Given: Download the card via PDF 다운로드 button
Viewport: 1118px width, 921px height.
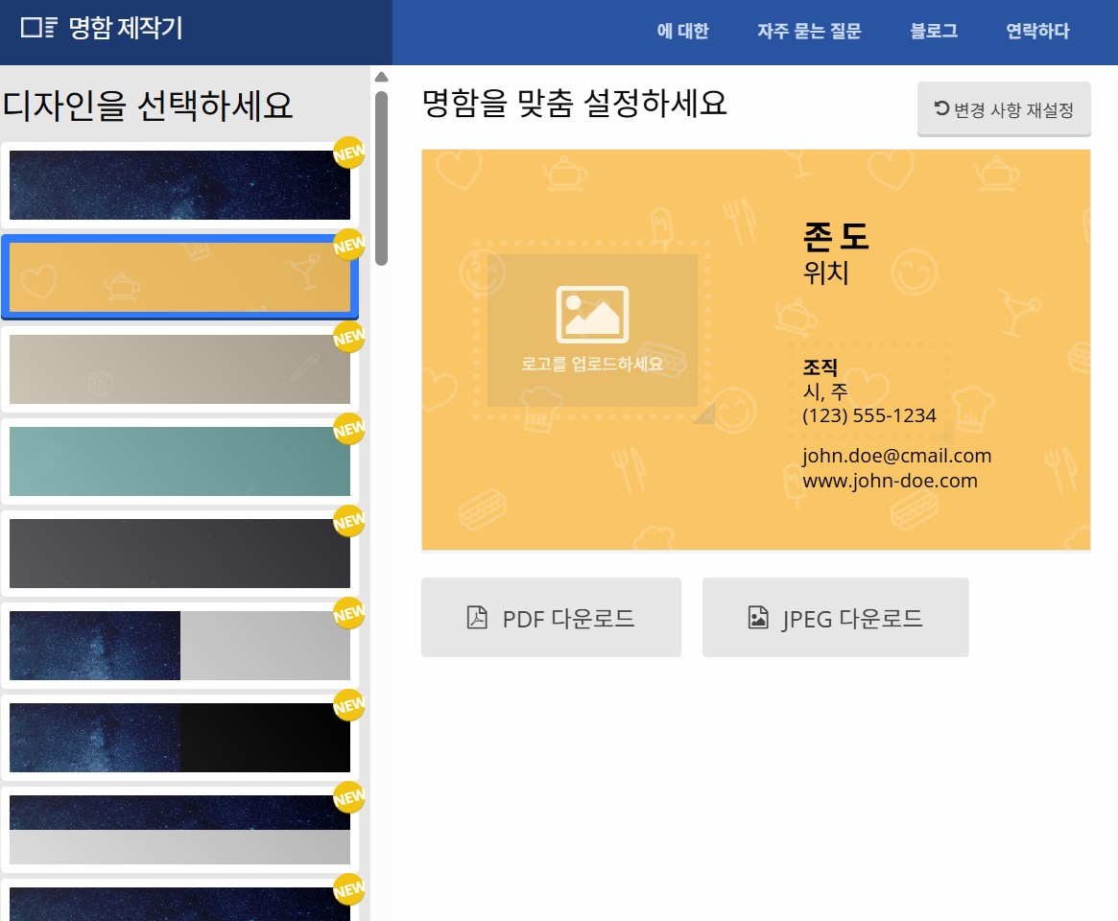Looking at the screenshot, I should [x=551, y=617].
